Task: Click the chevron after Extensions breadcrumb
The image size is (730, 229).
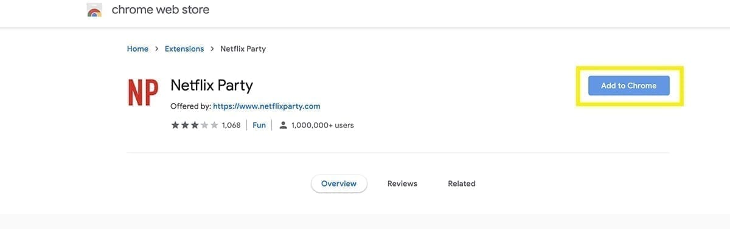Action: coord(212,49)
